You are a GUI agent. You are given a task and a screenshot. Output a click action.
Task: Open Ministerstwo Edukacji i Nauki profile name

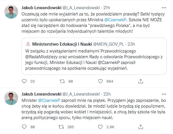(61, 44)
